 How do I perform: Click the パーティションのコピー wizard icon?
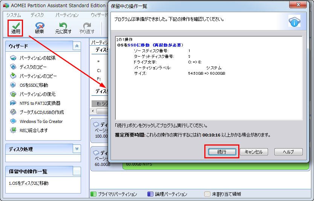[x=13, y=76]
